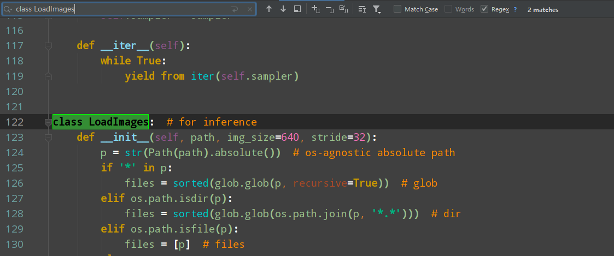Click the '# files' comment on line 130

(224, 245)
